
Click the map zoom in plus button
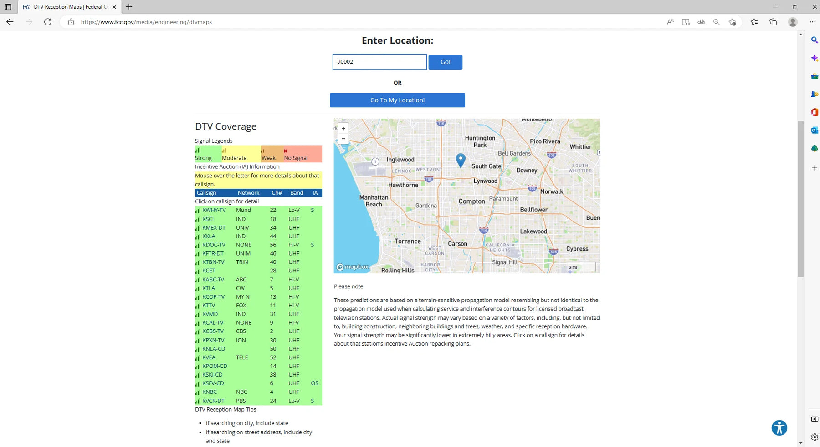(x=343, y=129)
